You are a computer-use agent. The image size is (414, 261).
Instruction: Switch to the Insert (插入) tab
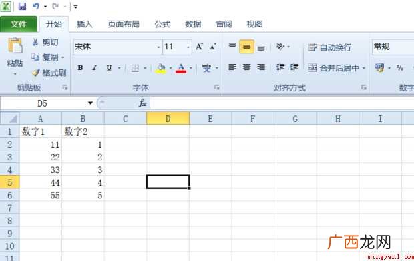(85, 24)
